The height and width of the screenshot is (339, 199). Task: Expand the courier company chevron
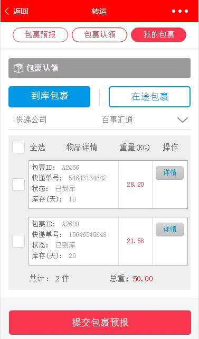pos(183,120)
